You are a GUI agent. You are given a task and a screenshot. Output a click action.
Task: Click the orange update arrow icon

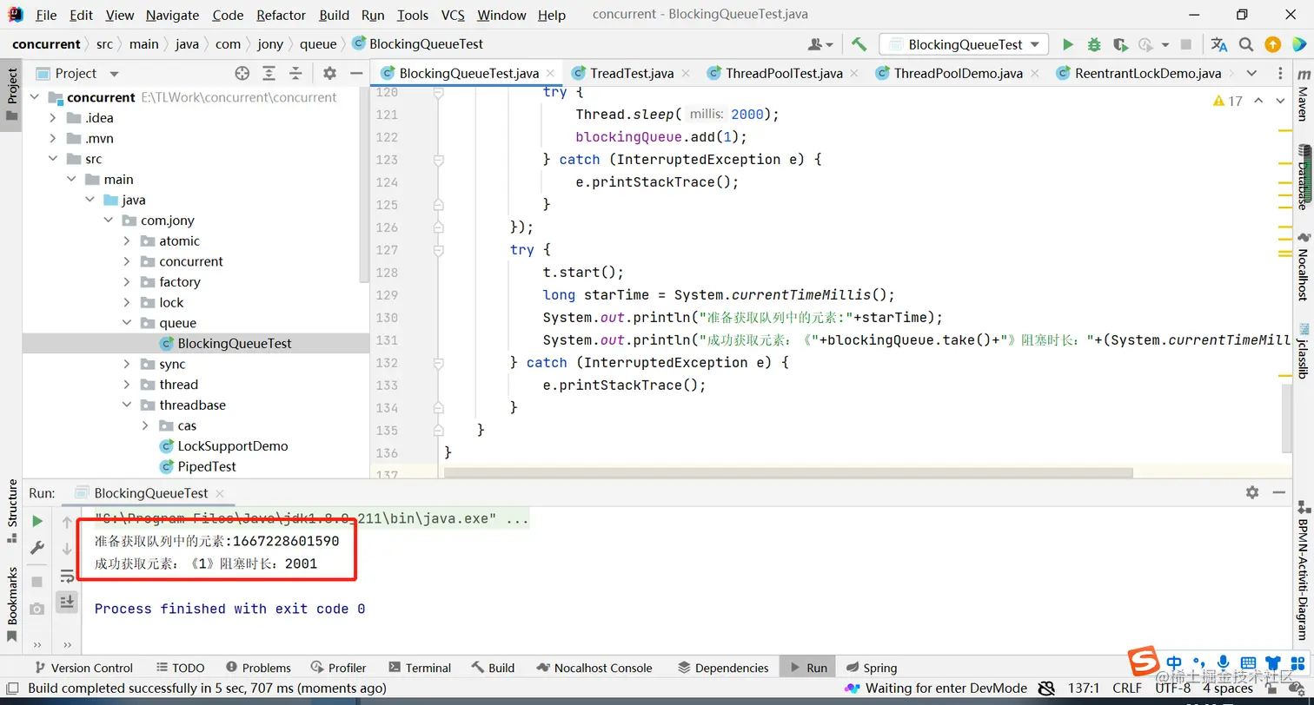(x=1272, y=44)
